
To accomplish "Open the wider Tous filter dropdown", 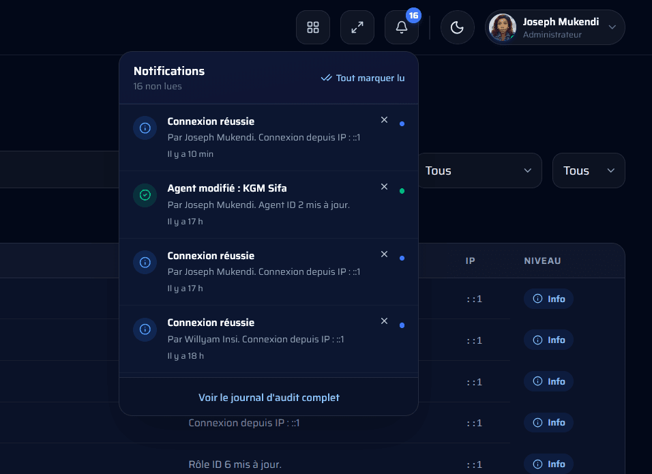I will click(x=479, y=171).
